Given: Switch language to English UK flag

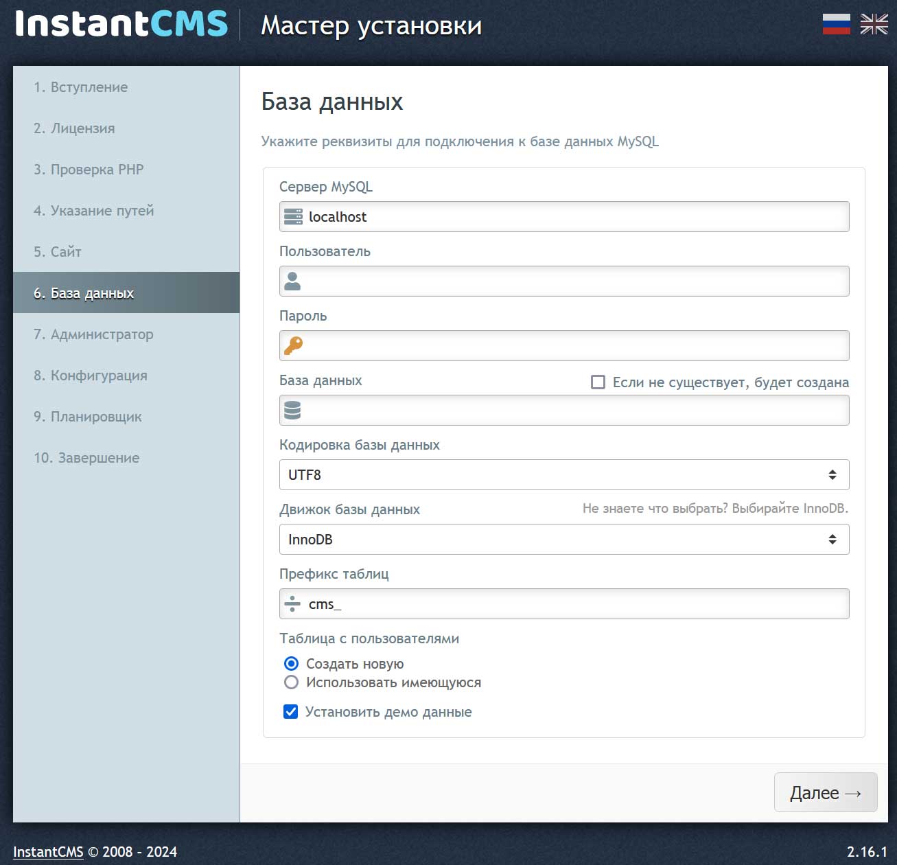Looking at the screenshot, I should coord(874,24).
